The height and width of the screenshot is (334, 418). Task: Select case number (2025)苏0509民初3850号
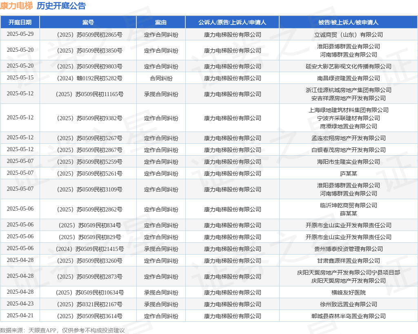(x=89, y=51)
